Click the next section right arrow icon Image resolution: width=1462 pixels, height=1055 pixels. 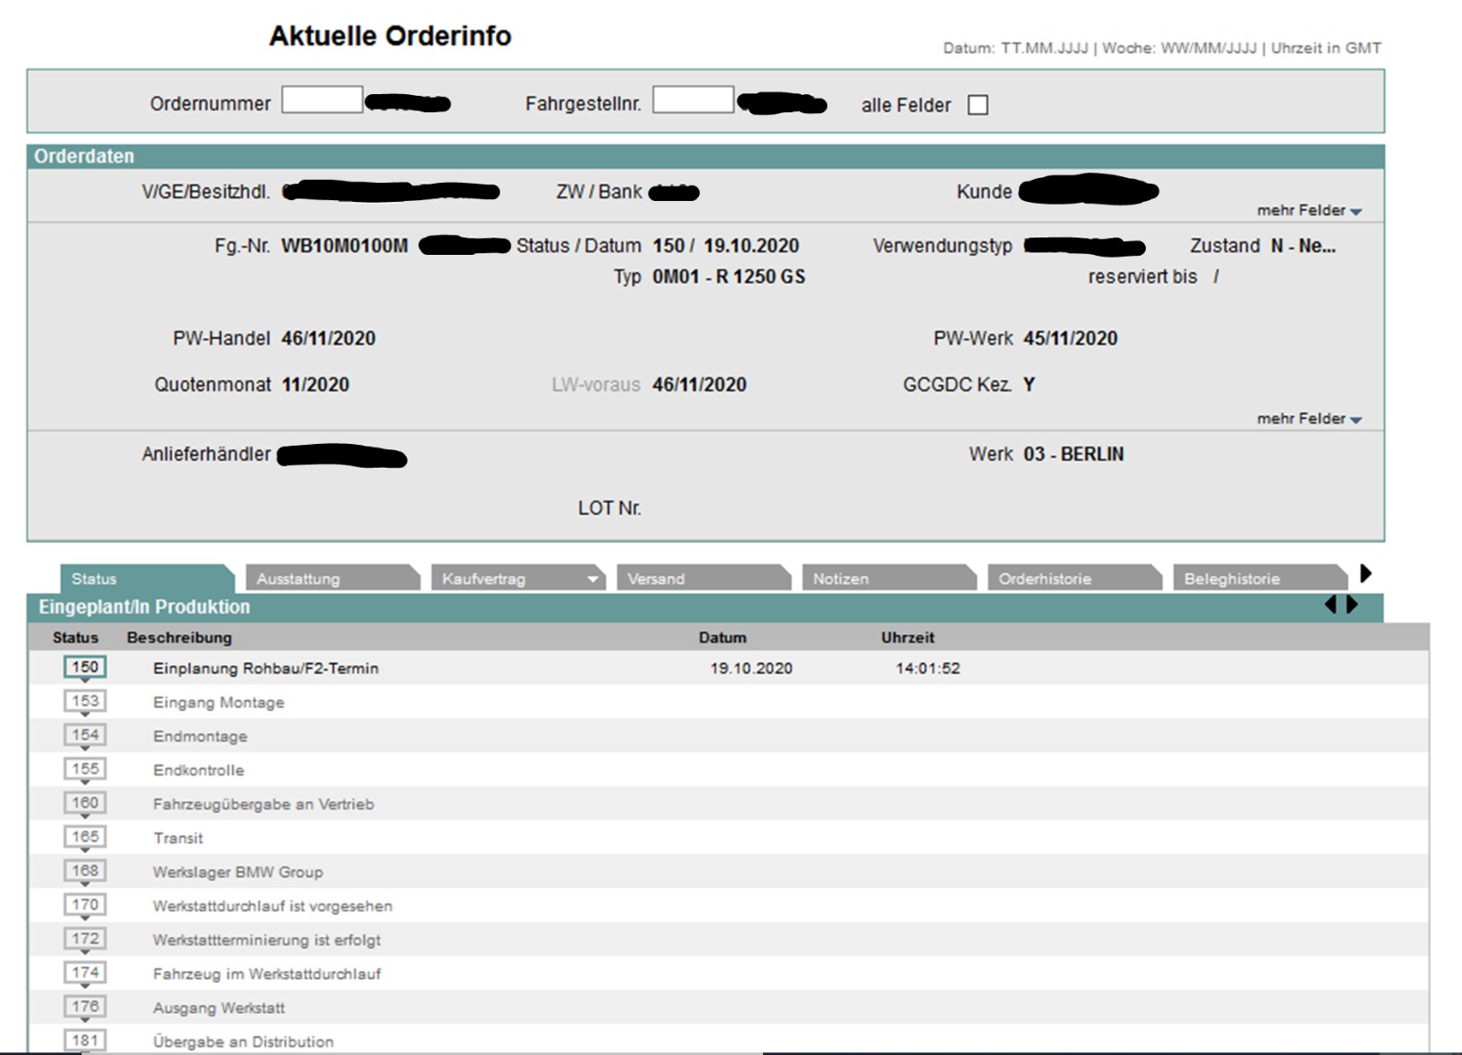pos(1352,605)
